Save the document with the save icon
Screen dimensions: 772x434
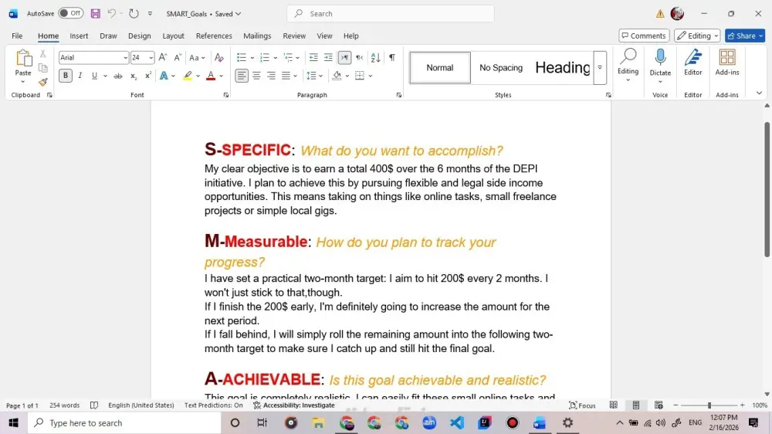[96, 14]
